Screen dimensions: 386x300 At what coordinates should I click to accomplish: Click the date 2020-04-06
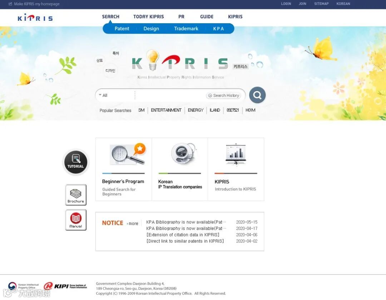click(247, 235)
